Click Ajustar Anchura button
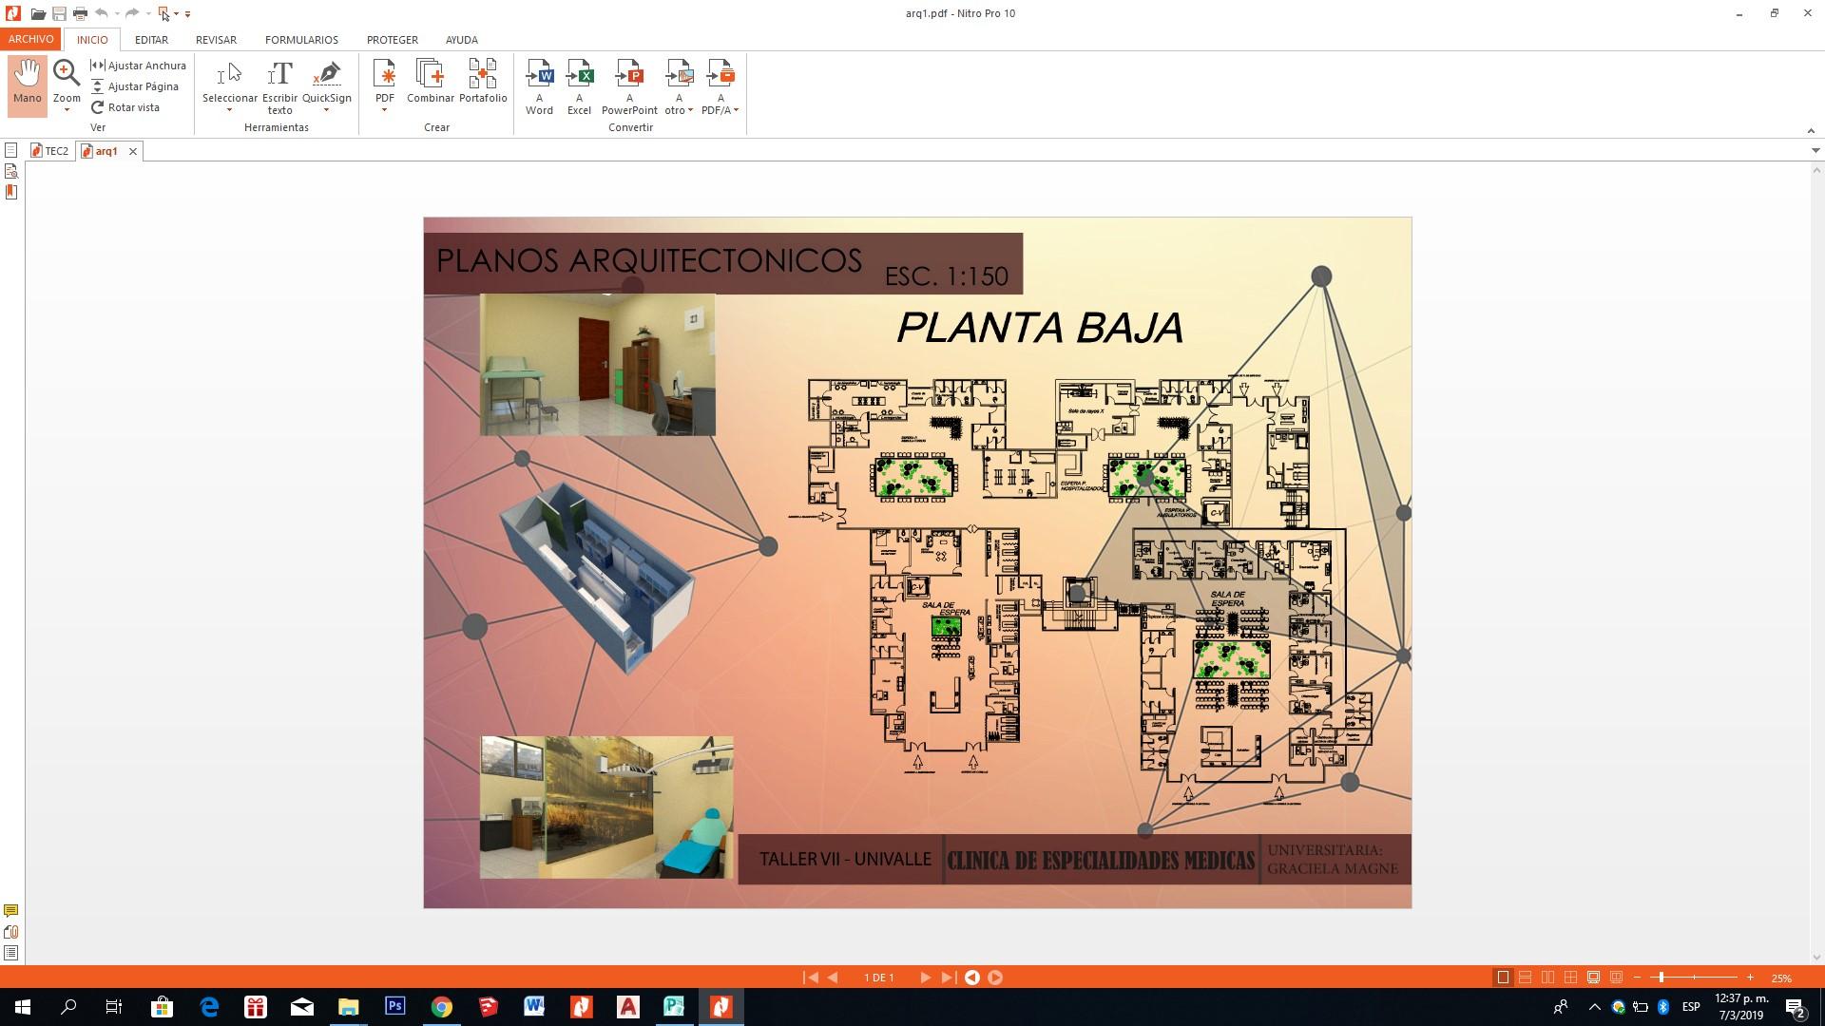 [x=139, y=66]
